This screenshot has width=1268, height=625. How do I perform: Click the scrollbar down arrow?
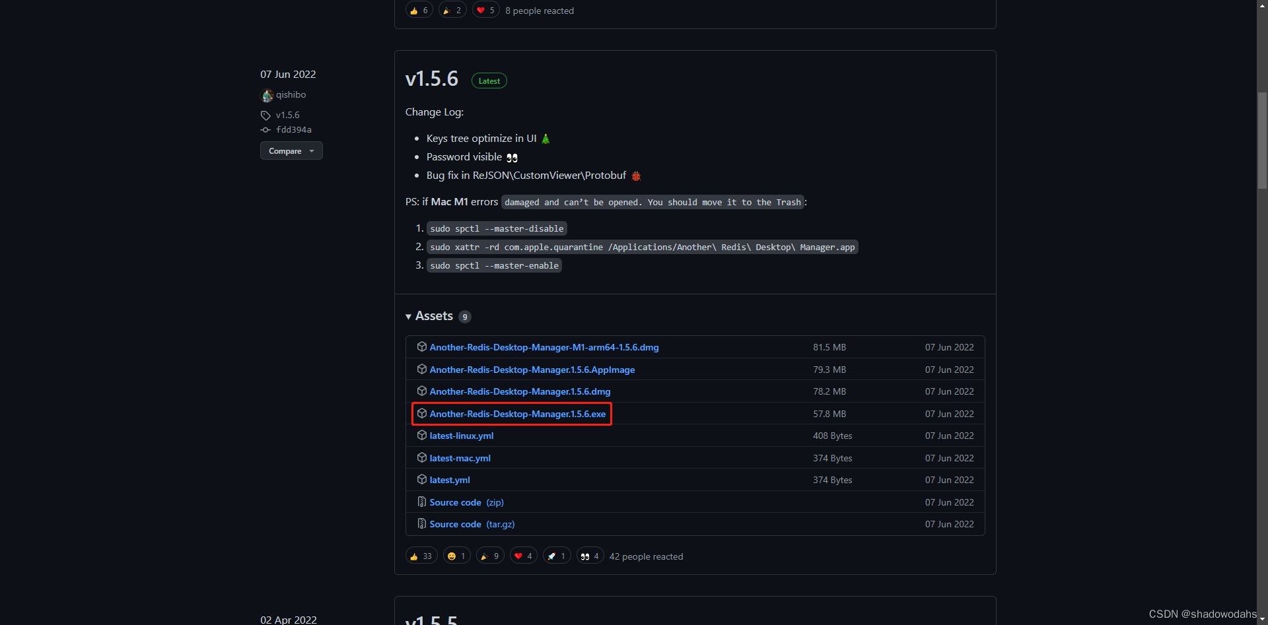(x=1262, y=619)
